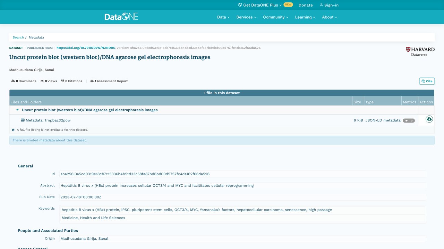
Task: Click the dataset title heading
Action: pos(110,57)
